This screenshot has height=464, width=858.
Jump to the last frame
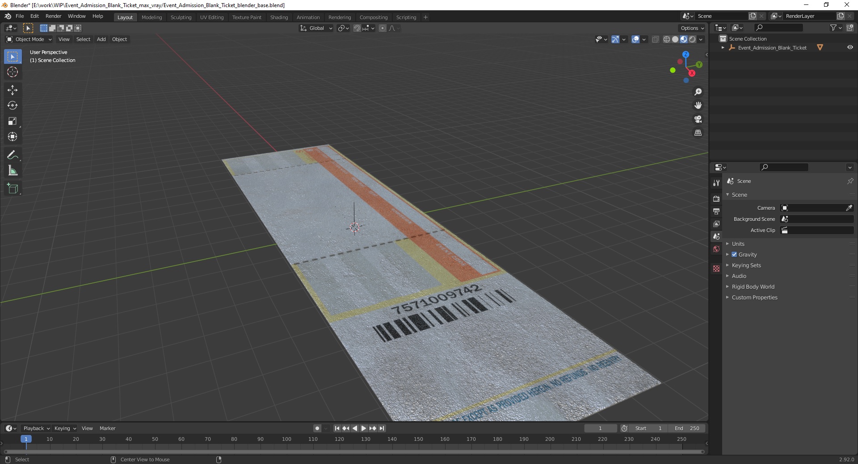[x=382, y=428]
